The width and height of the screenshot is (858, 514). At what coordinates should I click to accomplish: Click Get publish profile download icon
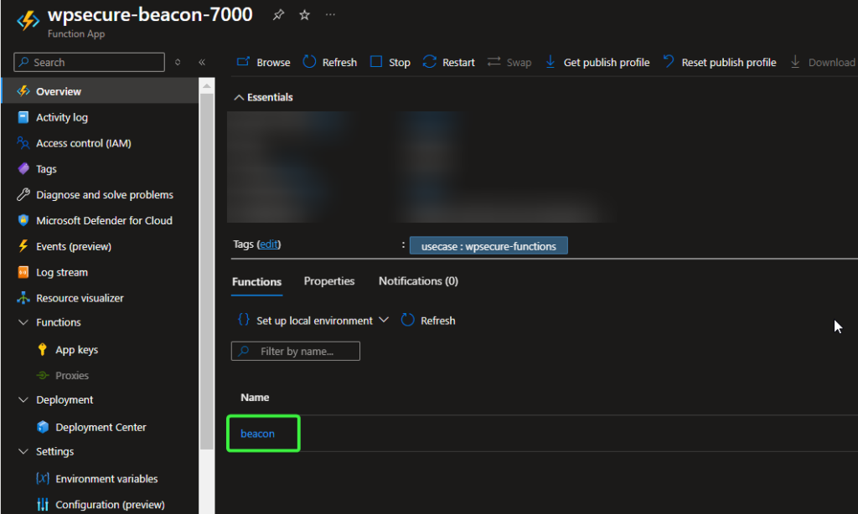click(x=550, y=62)
